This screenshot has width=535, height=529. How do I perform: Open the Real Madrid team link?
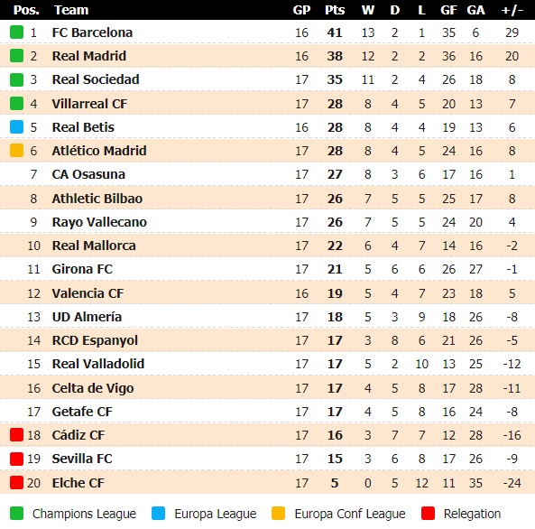pos(89,56)
